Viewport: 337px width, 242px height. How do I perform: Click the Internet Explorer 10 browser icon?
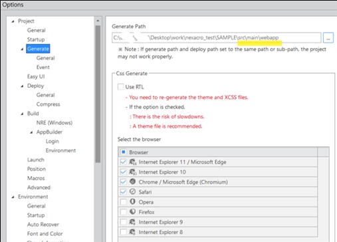[x=132, y=172]
